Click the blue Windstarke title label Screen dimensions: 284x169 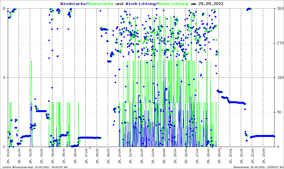[x=74, y=4]
